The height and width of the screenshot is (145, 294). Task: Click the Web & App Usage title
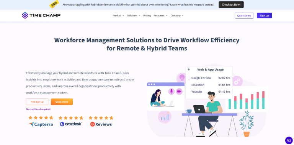[211, 69]
